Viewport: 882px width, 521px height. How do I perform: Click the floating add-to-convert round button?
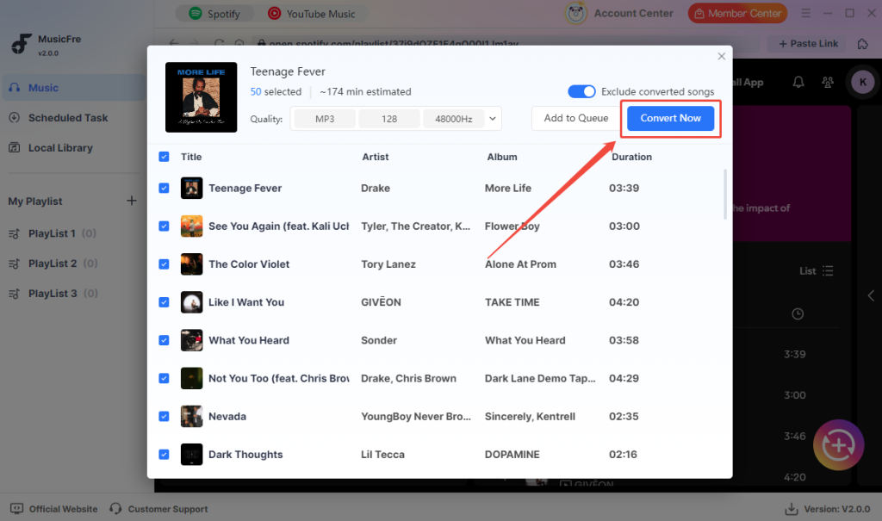[x=838, y=445]
